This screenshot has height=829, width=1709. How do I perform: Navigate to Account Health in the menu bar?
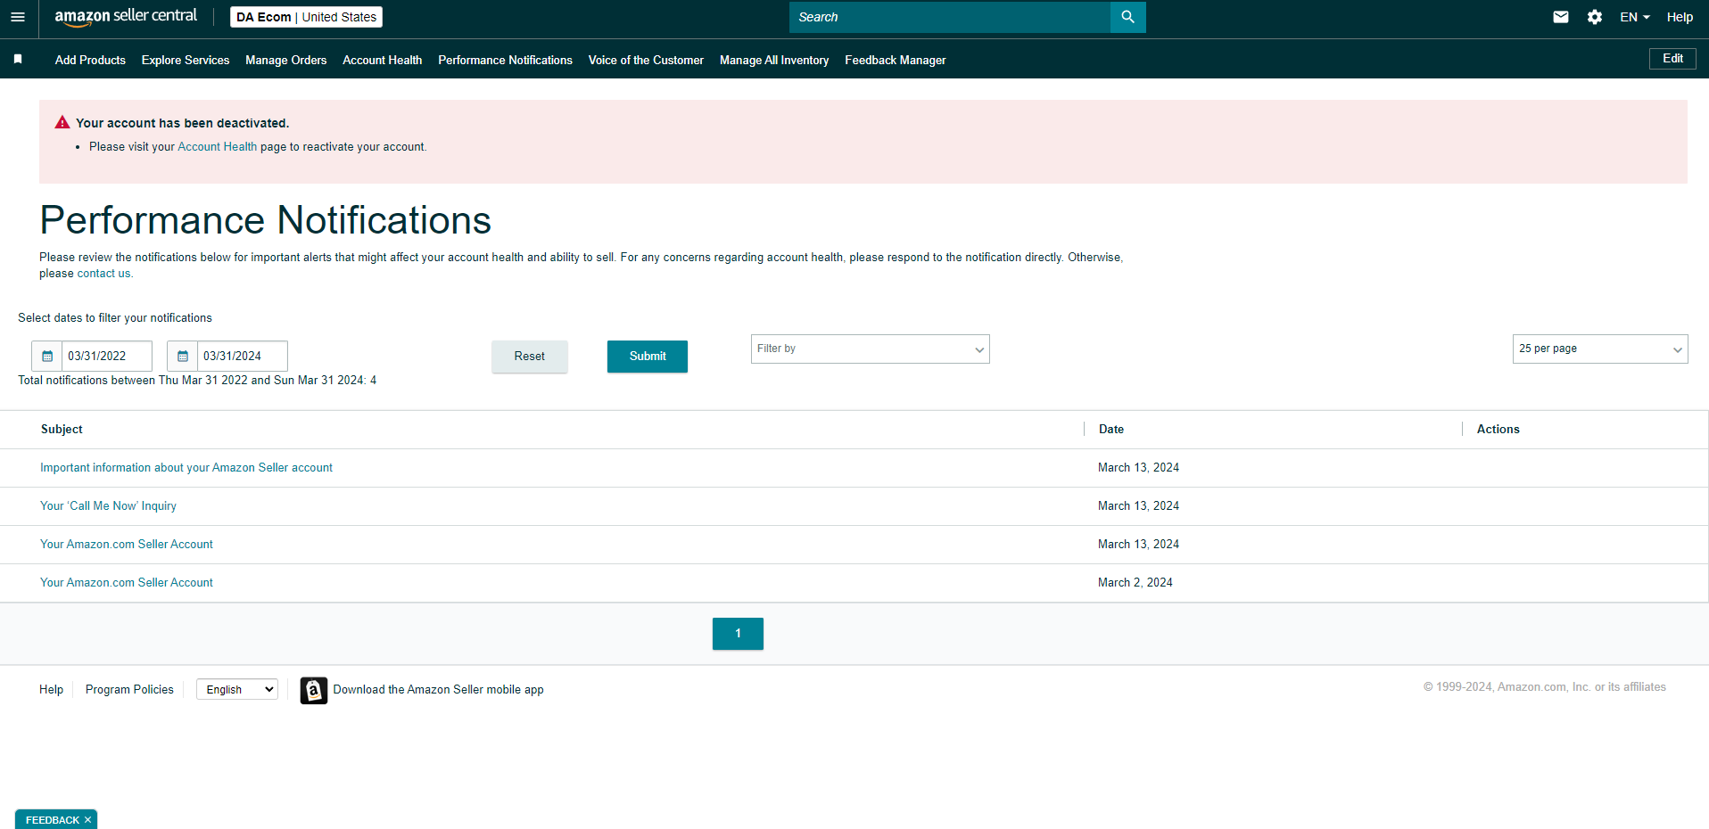coord(383,60)
